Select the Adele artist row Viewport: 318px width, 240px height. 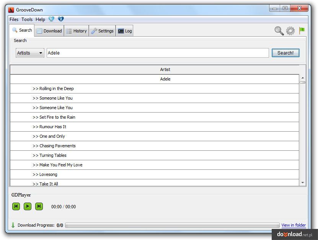155,79
